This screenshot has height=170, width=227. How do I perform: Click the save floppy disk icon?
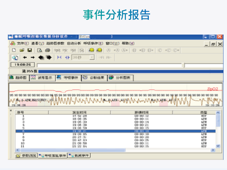click(x=30, y=50)
